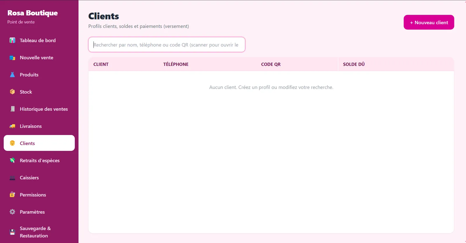The width and height of the screenshot is (466, 243).
Task: Click the CODE QR column header
Action: point(271,64)
